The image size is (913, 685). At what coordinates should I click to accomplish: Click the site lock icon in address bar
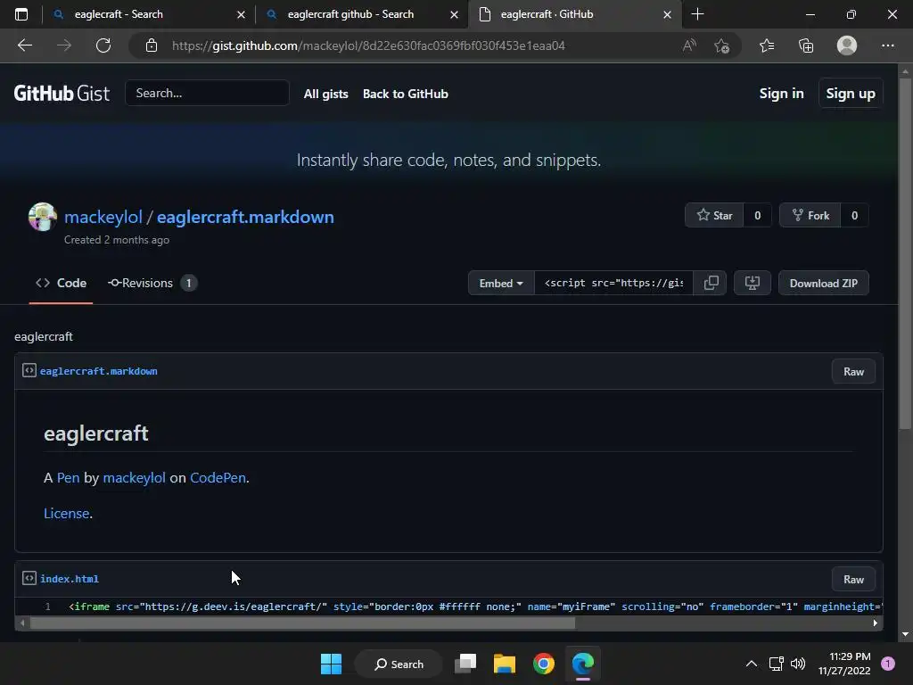(x=152, y=45)
